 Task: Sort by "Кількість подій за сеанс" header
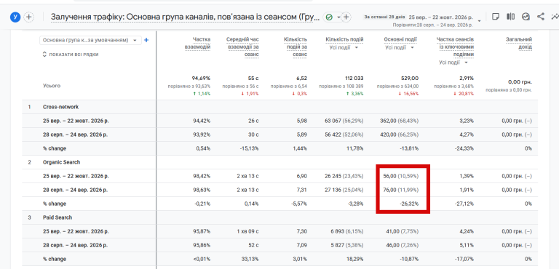click(x=296, y=47)
